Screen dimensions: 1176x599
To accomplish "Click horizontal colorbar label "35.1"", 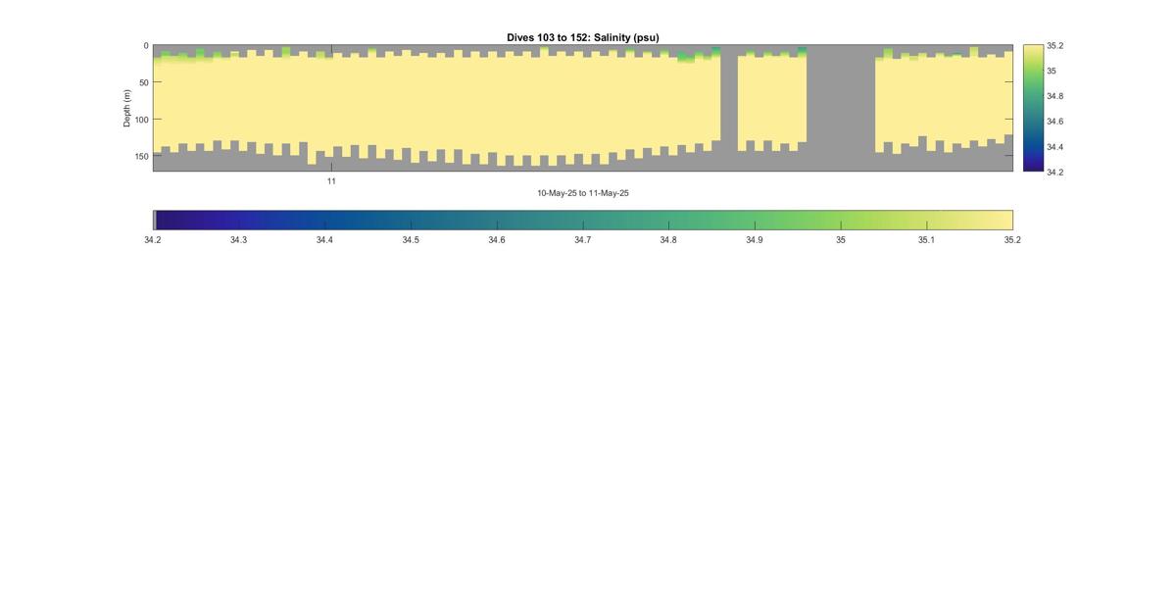I will click(x=926, y=240).
